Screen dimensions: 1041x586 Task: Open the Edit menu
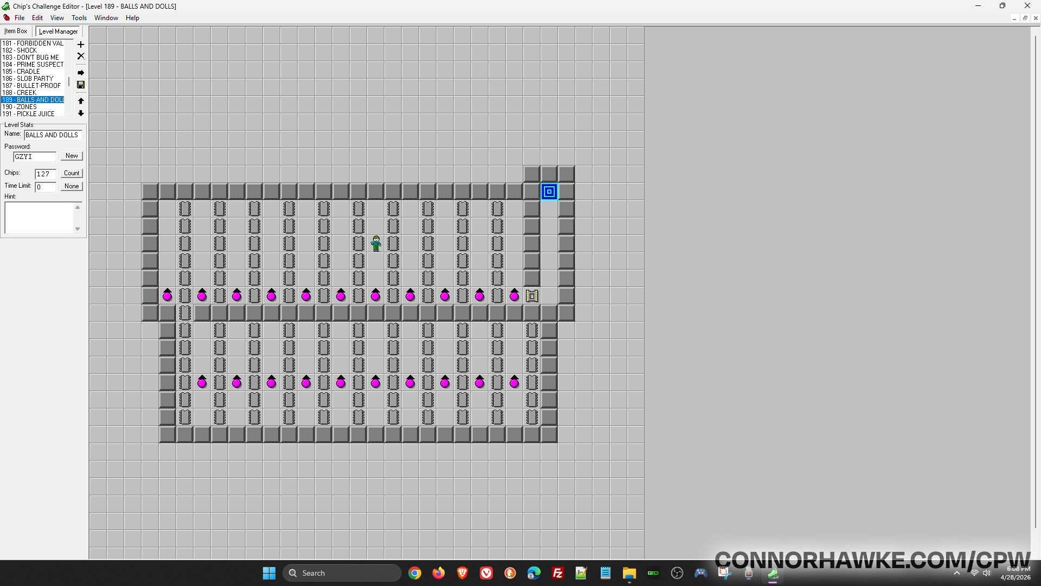pos(37,18)
